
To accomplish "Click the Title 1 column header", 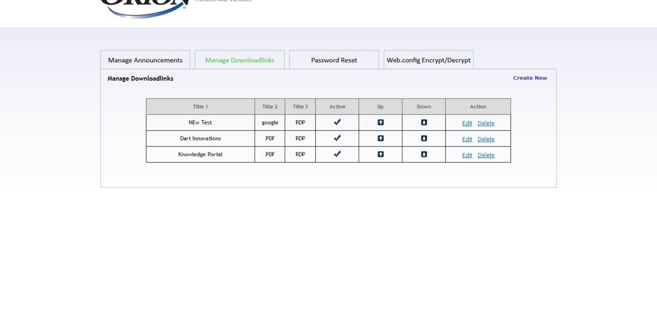I will (200, 107).
